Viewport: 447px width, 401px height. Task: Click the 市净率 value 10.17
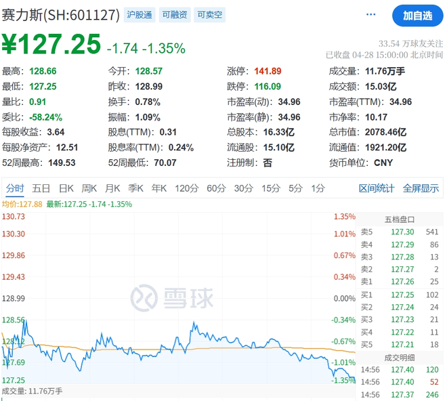click(x=376, y=117)
